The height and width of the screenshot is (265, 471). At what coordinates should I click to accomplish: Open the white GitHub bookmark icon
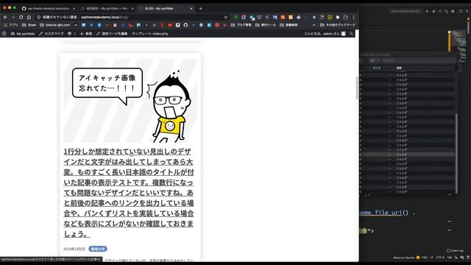185,25
